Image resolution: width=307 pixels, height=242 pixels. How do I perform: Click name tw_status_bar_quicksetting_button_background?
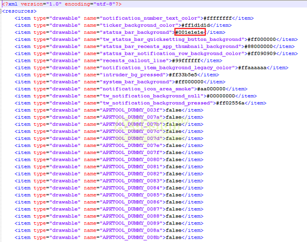click(172, 39)
